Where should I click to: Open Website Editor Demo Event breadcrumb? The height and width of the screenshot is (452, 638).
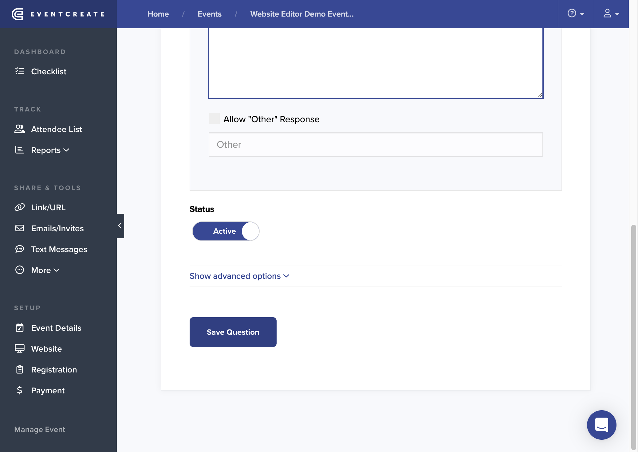coord(302,14)
